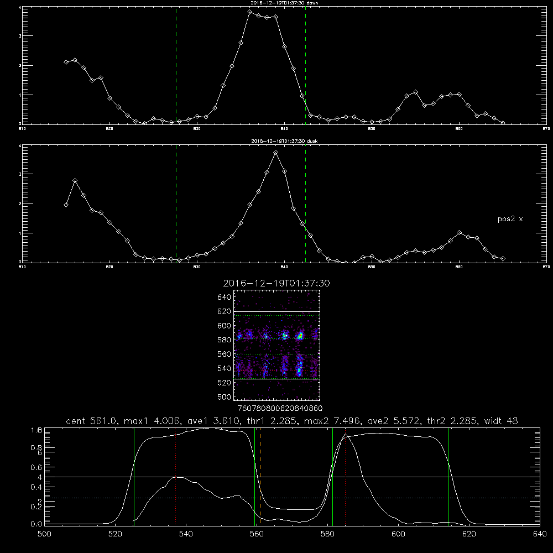Click heatmap y-axis label '580'
The height and width of the screenshot is (553, 553).
[x=224, y=340]
